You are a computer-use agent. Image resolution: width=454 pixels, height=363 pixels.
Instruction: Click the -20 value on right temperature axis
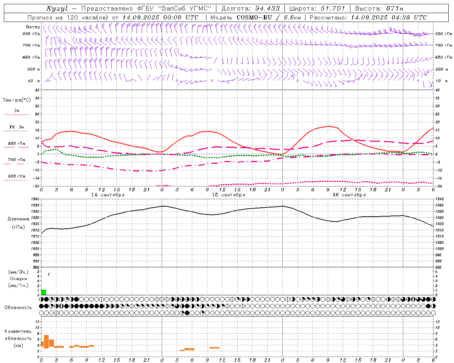pyautogui.click(x=438, y=186)
